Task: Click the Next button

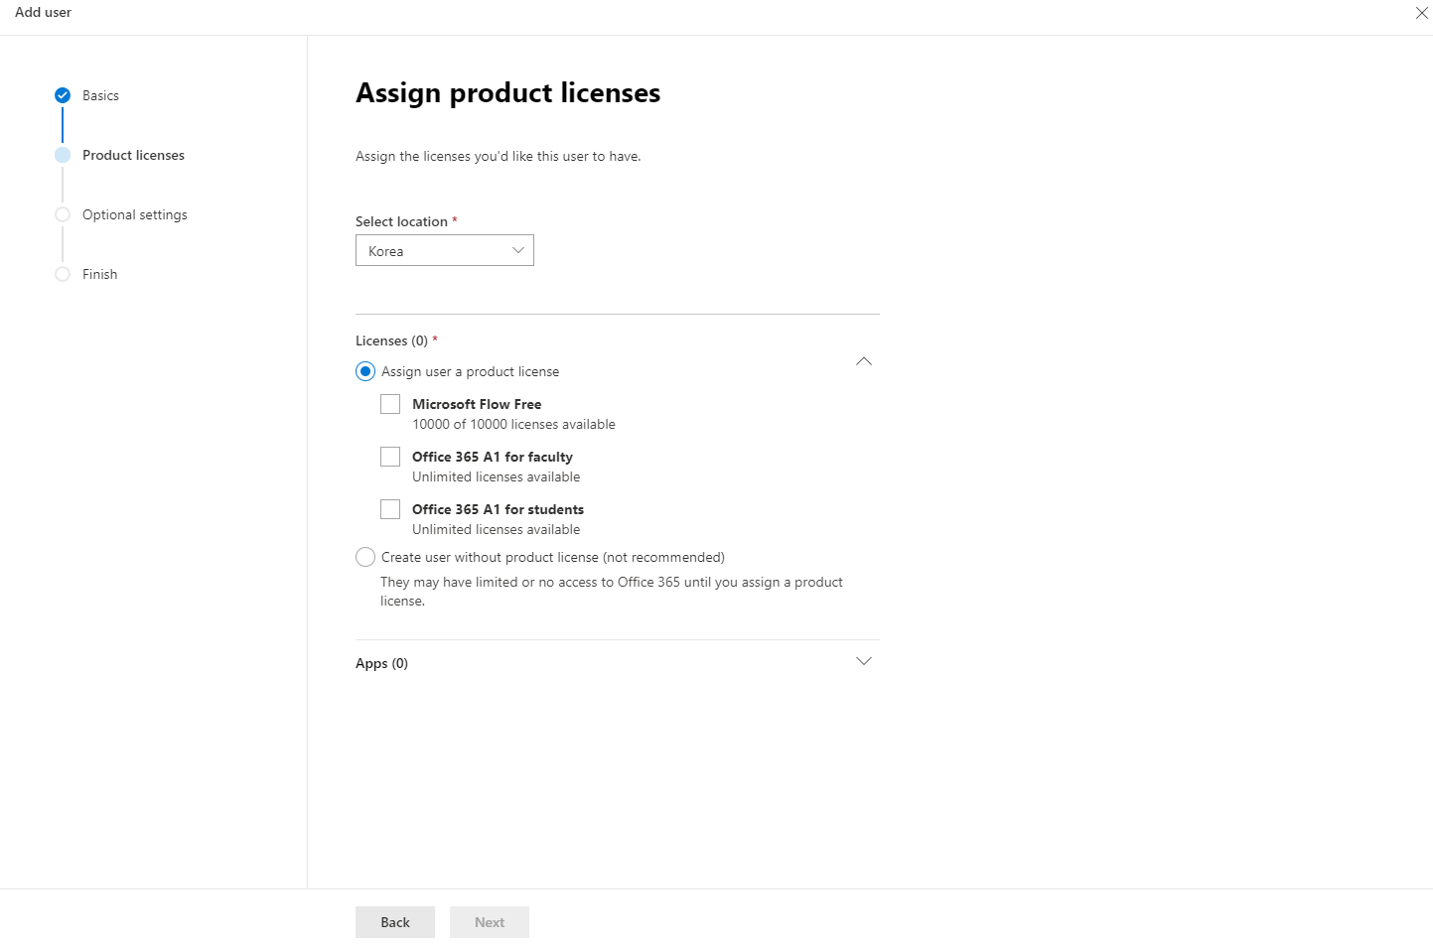Action: 490,922
